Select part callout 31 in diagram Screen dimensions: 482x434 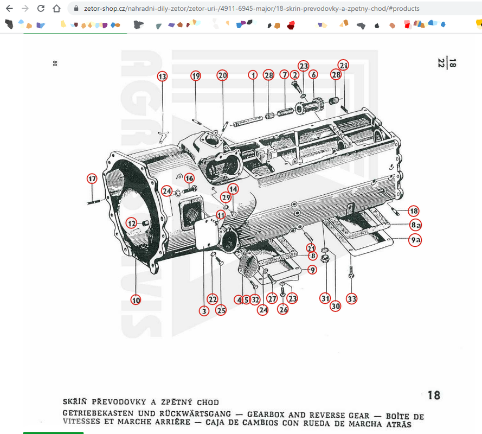tap(325, 298)
